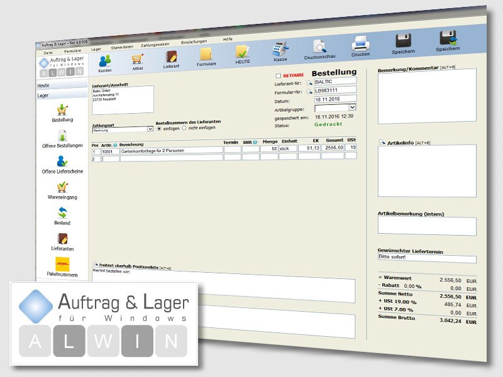This screenshot has height=377, width=503.
Task: Open the Formulare menu in the menu bar
Action: click(73, 51)
